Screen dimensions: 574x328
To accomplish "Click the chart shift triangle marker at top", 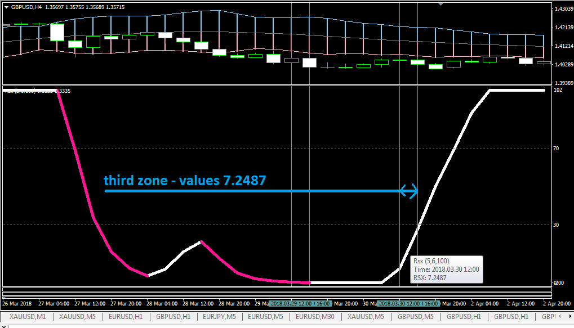I will pos(440,4).
